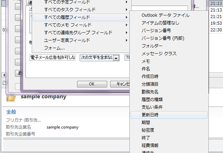Select バージョン番号 (内部) field
Viewport: 223px width, 153px height.
pyautogui.click(x=169, y=38)
